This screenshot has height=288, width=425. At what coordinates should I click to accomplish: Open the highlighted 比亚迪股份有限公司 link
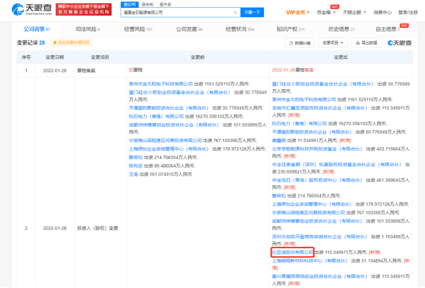click(292, 251)
